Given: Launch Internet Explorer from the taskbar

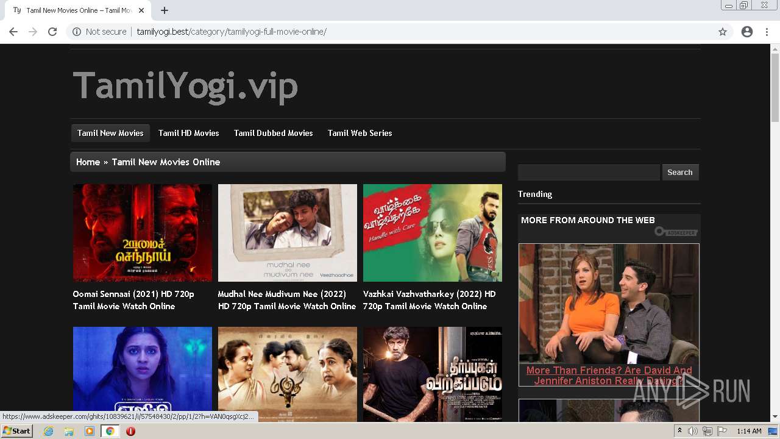Looking at the screenshot, I should coord(49,431).
